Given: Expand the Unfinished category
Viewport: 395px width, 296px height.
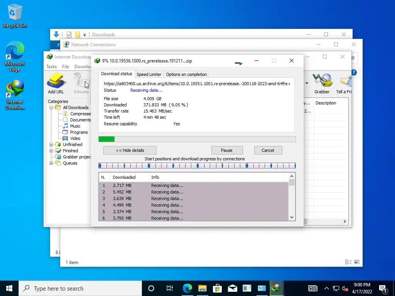Looking at the screenshot, I should 51,145.
